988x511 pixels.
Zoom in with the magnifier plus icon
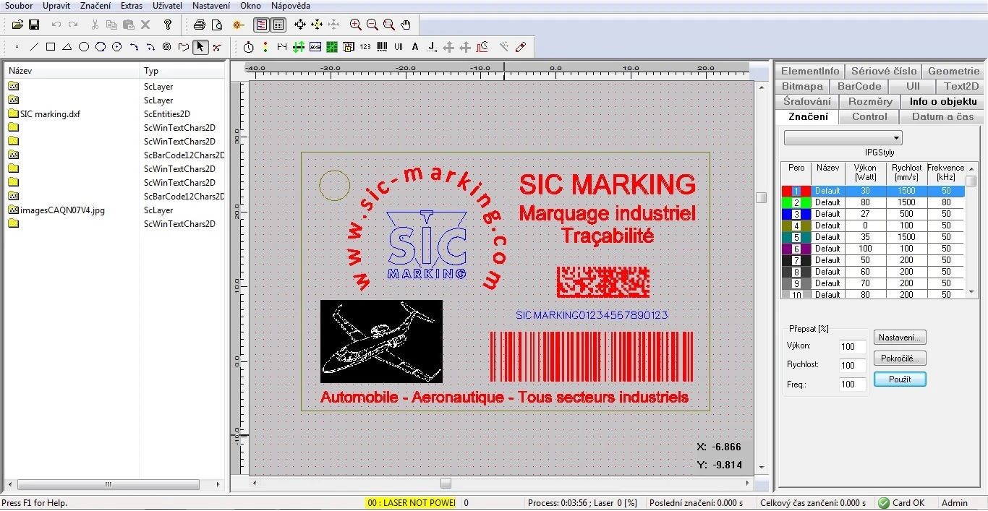click(x=355, y=25)
